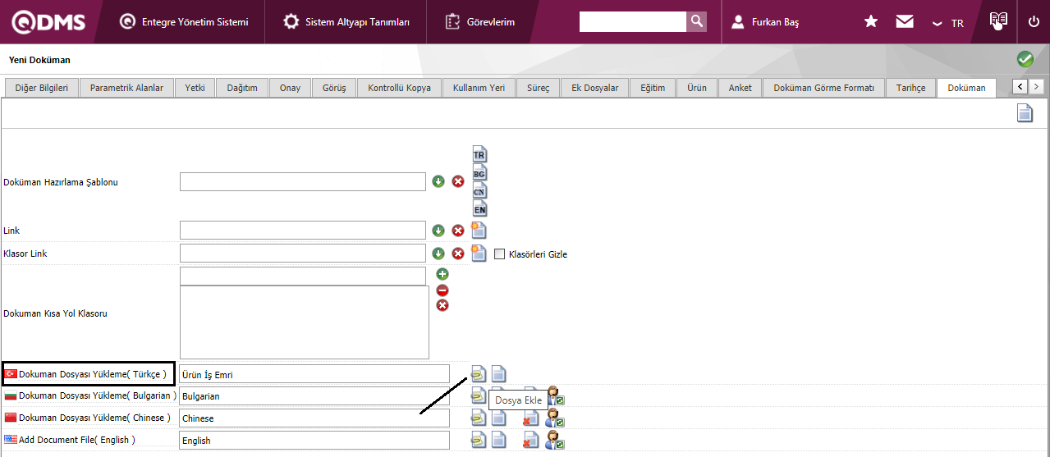Switch to Eğitim tab

[653, 88]
